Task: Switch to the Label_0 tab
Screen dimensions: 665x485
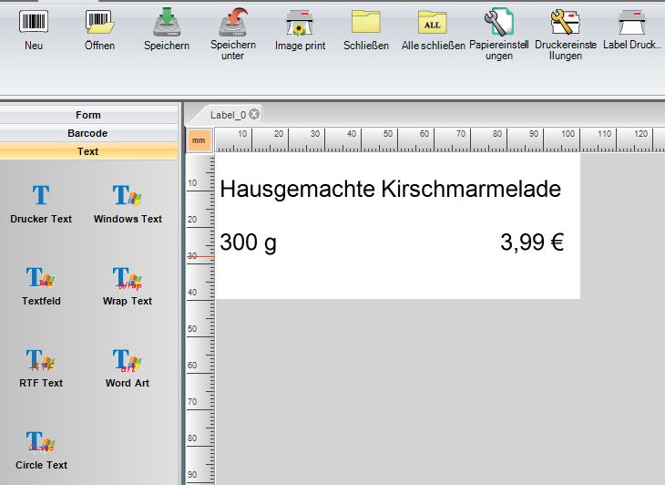Action: coord(228,115)
